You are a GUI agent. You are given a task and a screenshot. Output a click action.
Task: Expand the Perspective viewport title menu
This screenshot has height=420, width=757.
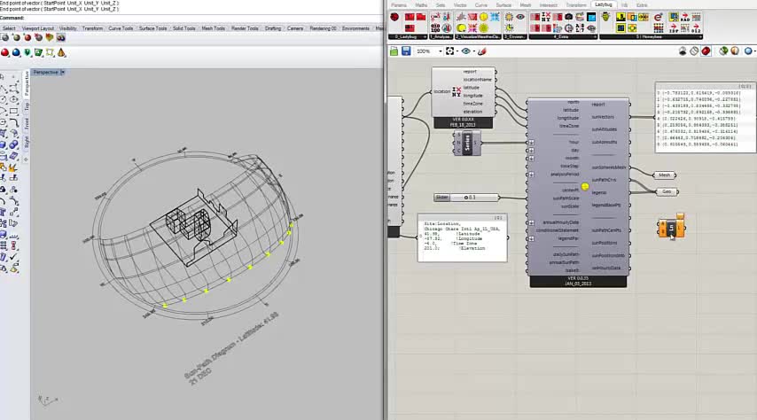point(62,73)
